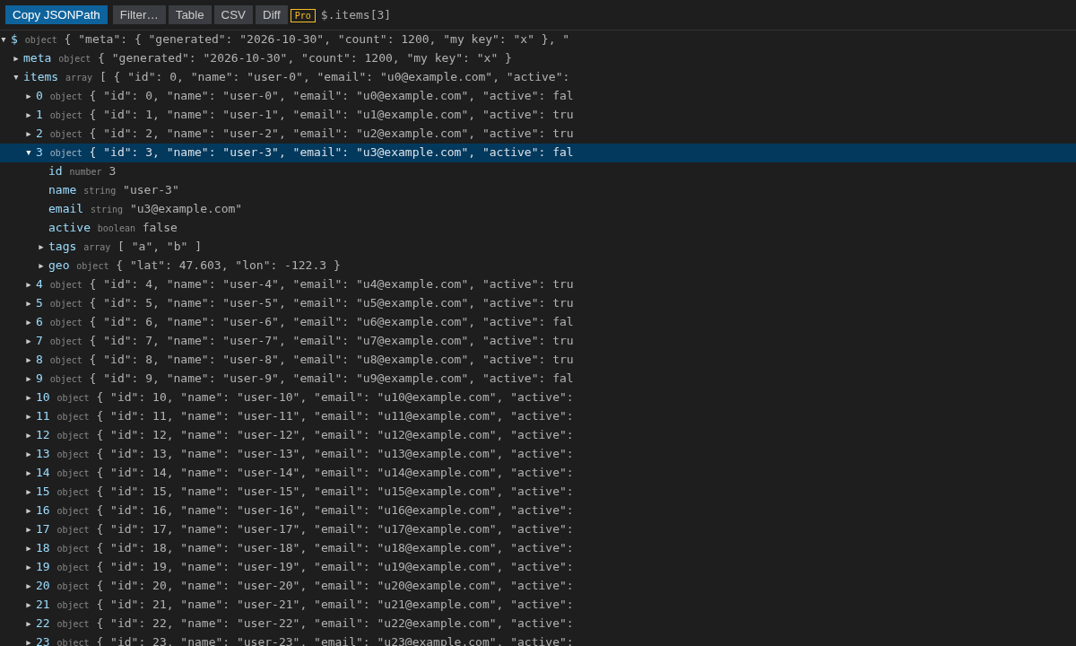This screenshot has width=1076, height=646.
Task: Select row for user-19
Action: click(x=538, y=567)
